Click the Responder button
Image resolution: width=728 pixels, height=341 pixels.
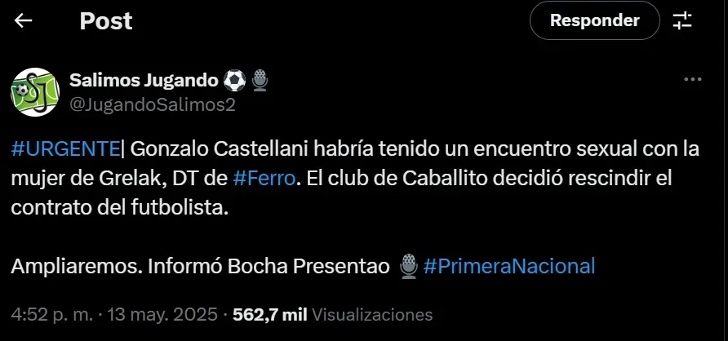(595, 20)
